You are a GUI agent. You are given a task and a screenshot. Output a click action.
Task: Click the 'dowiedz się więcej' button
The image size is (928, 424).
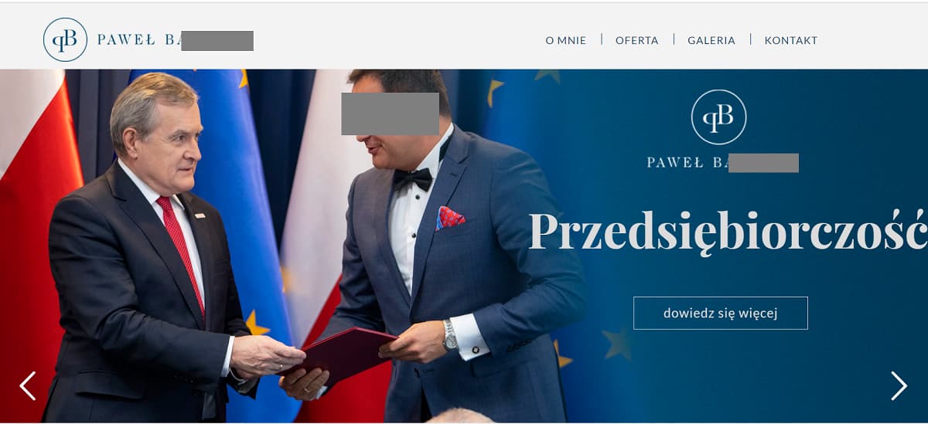(x=721, y=313)
